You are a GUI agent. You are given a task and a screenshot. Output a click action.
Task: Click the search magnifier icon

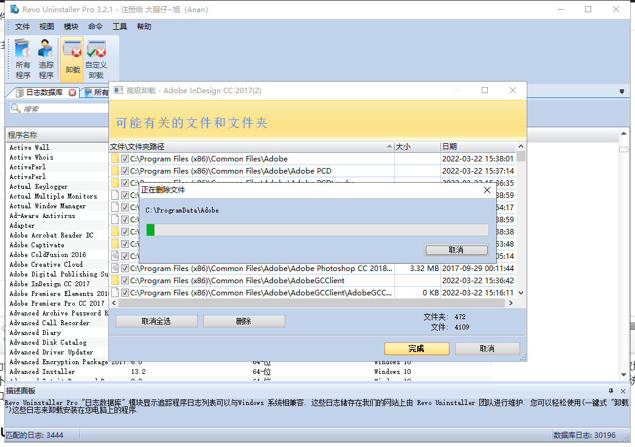pyautogui.click(x=15, y=108)
